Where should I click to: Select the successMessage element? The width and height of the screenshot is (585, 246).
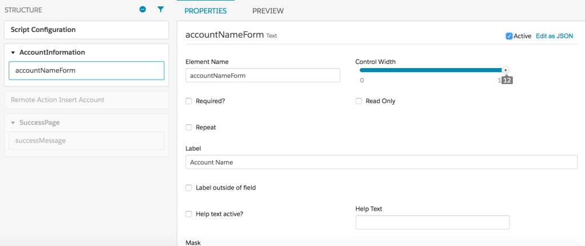point(86,141)
